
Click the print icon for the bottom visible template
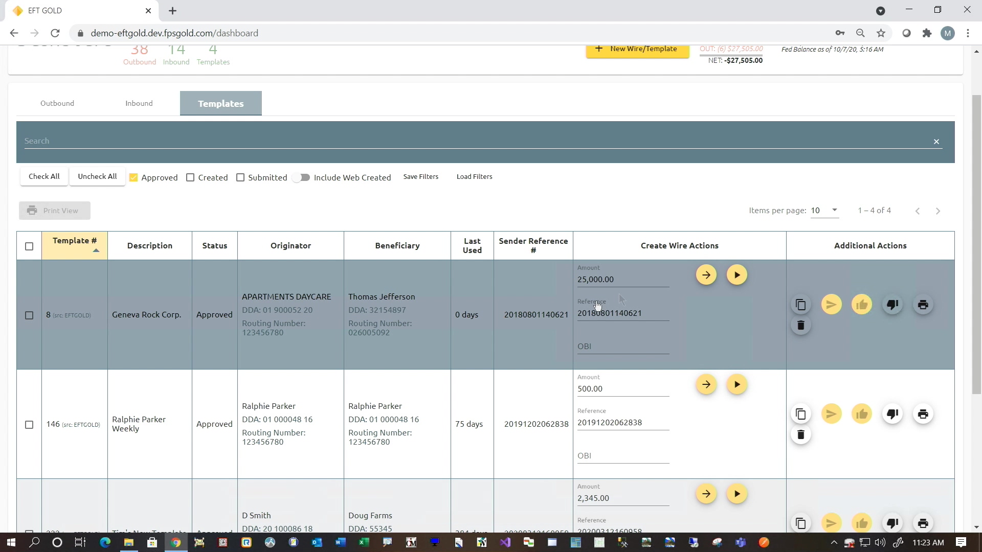tap(923, 523)
